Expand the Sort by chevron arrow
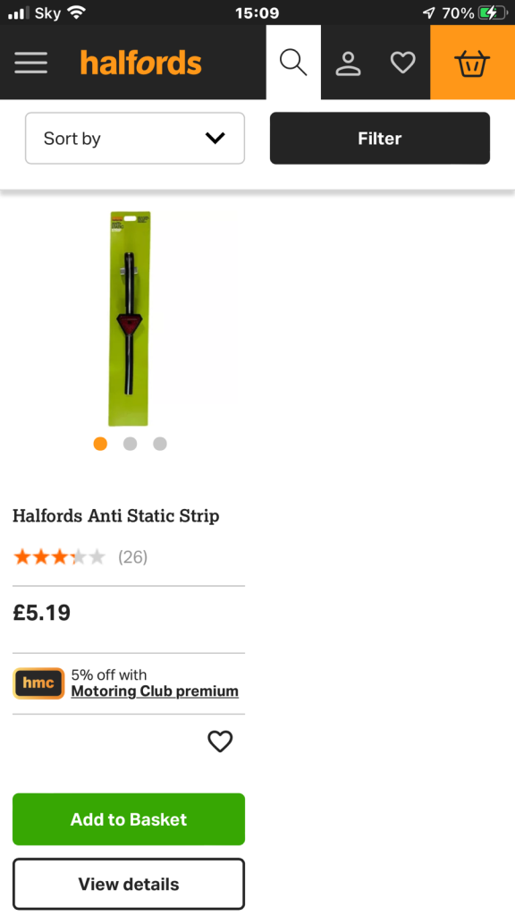Screen dimensions: 515x916 [214, 139]
